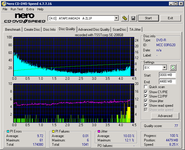Image resolution: width=185 pixels, height=150 pixels.
Task: Expand the 8 X speed dropdown
Action: pyautogui.click(x=164, y=67)
